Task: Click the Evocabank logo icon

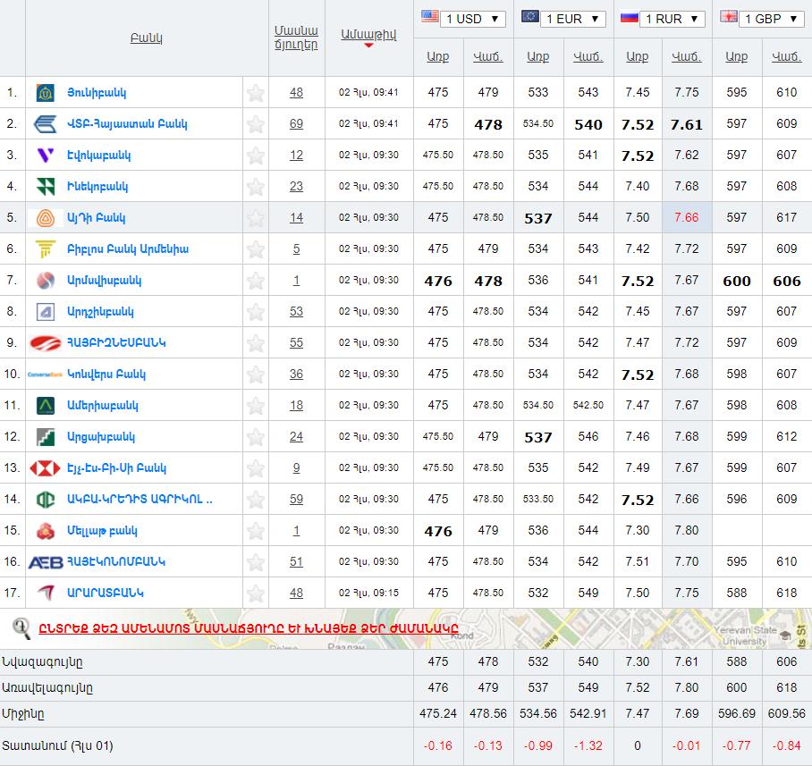Action: (45, 156)
